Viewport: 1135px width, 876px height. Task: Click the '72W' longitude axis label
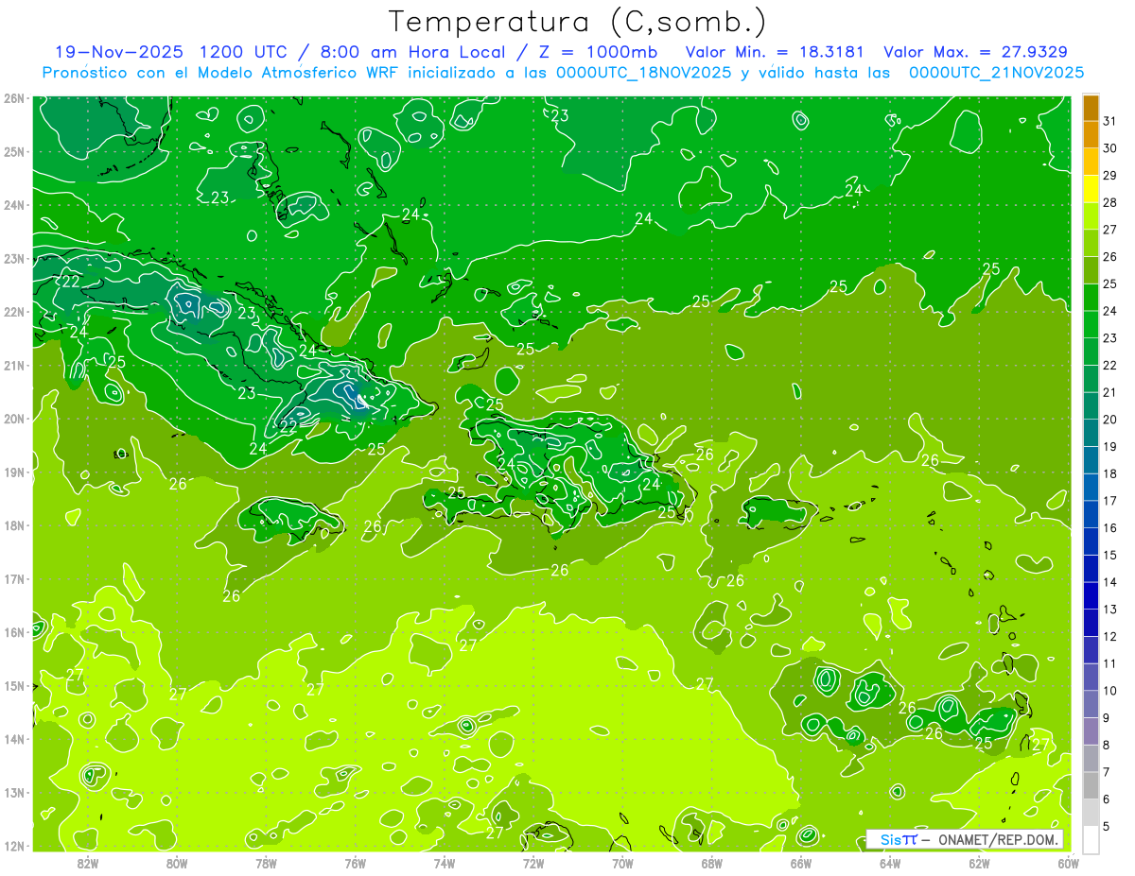point(533,863)
